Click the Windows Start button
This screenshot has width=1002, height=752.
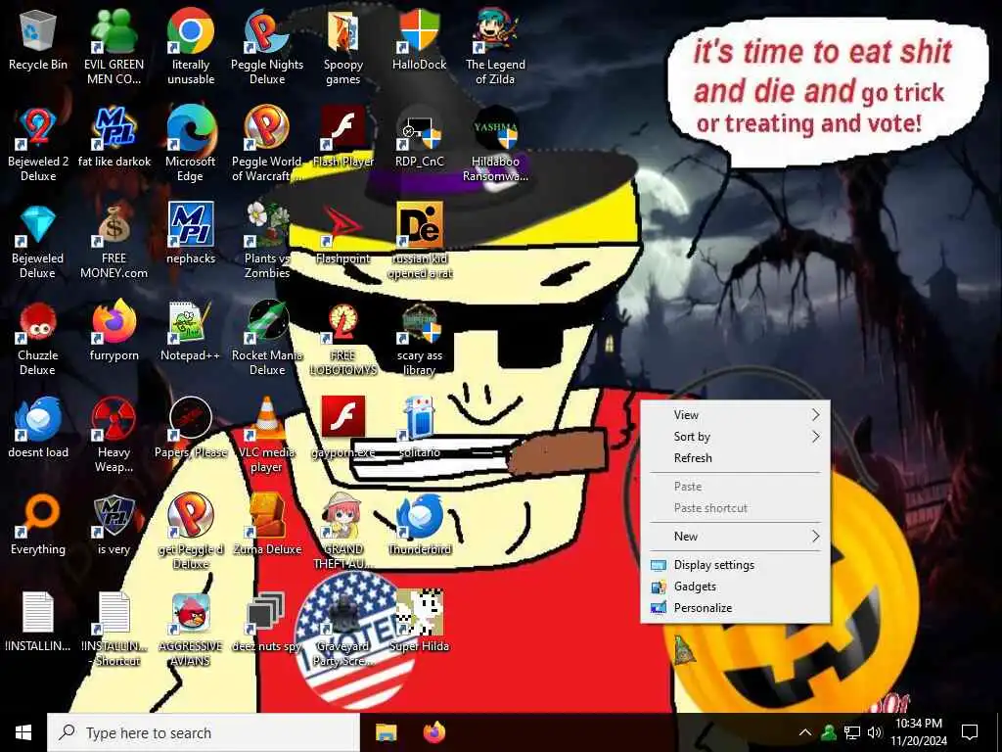(x=23, y=732)
